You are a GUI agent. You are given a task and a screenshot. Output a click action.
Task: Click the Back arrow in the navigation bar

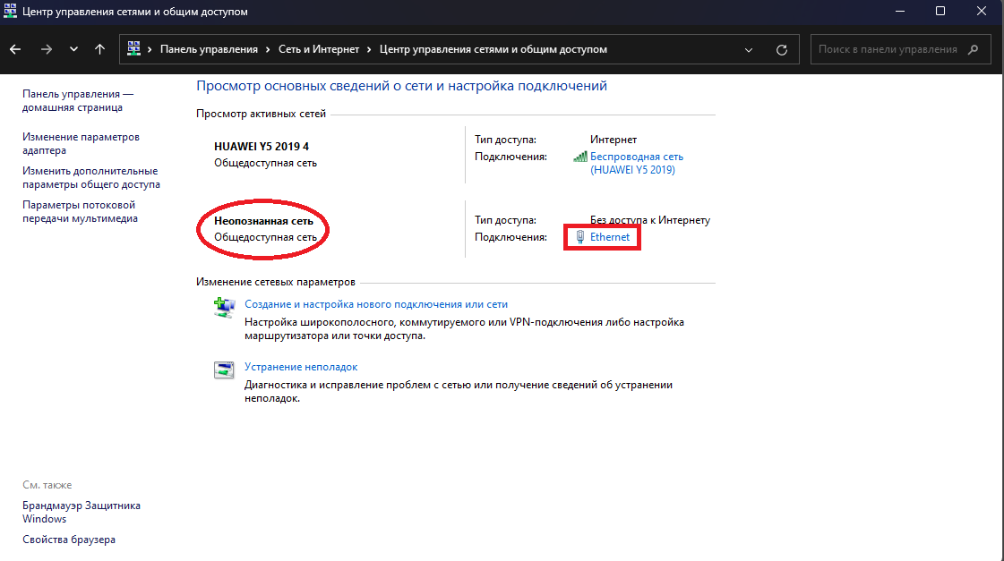[x=17, y=49]
